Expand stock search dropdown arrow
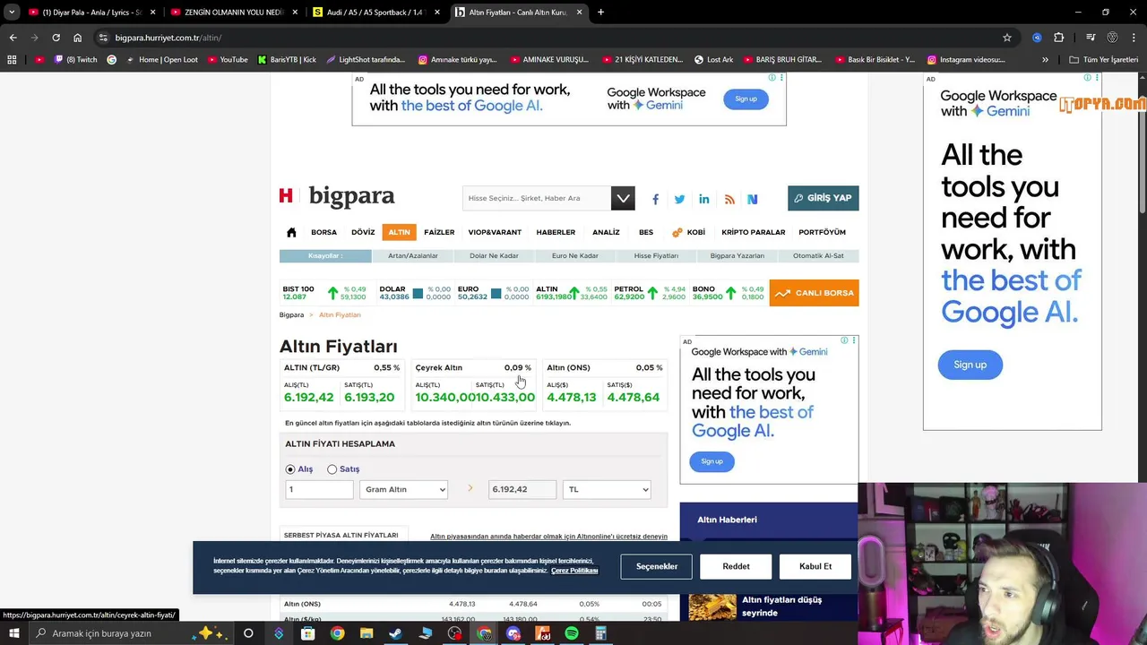 click(x=623, y=198)
